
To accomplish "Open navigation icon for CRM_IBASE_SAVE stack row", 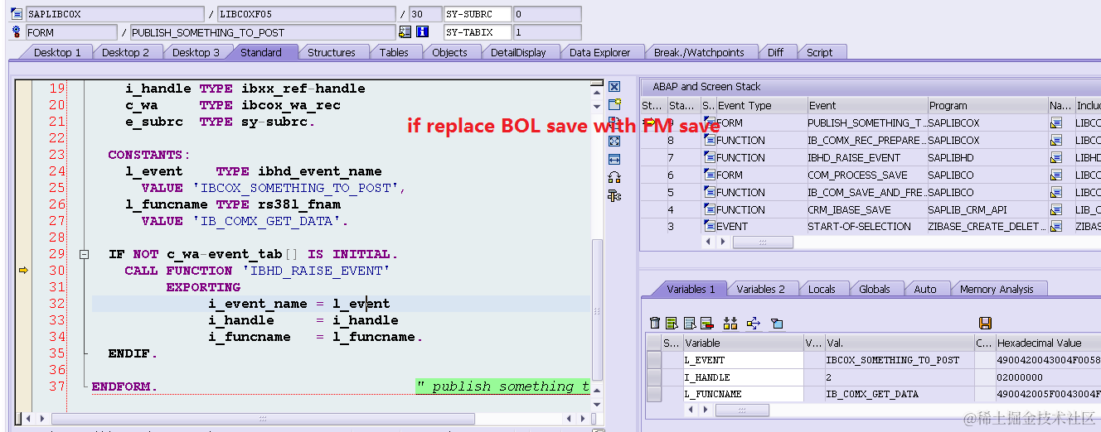I will click(1056, 209).
